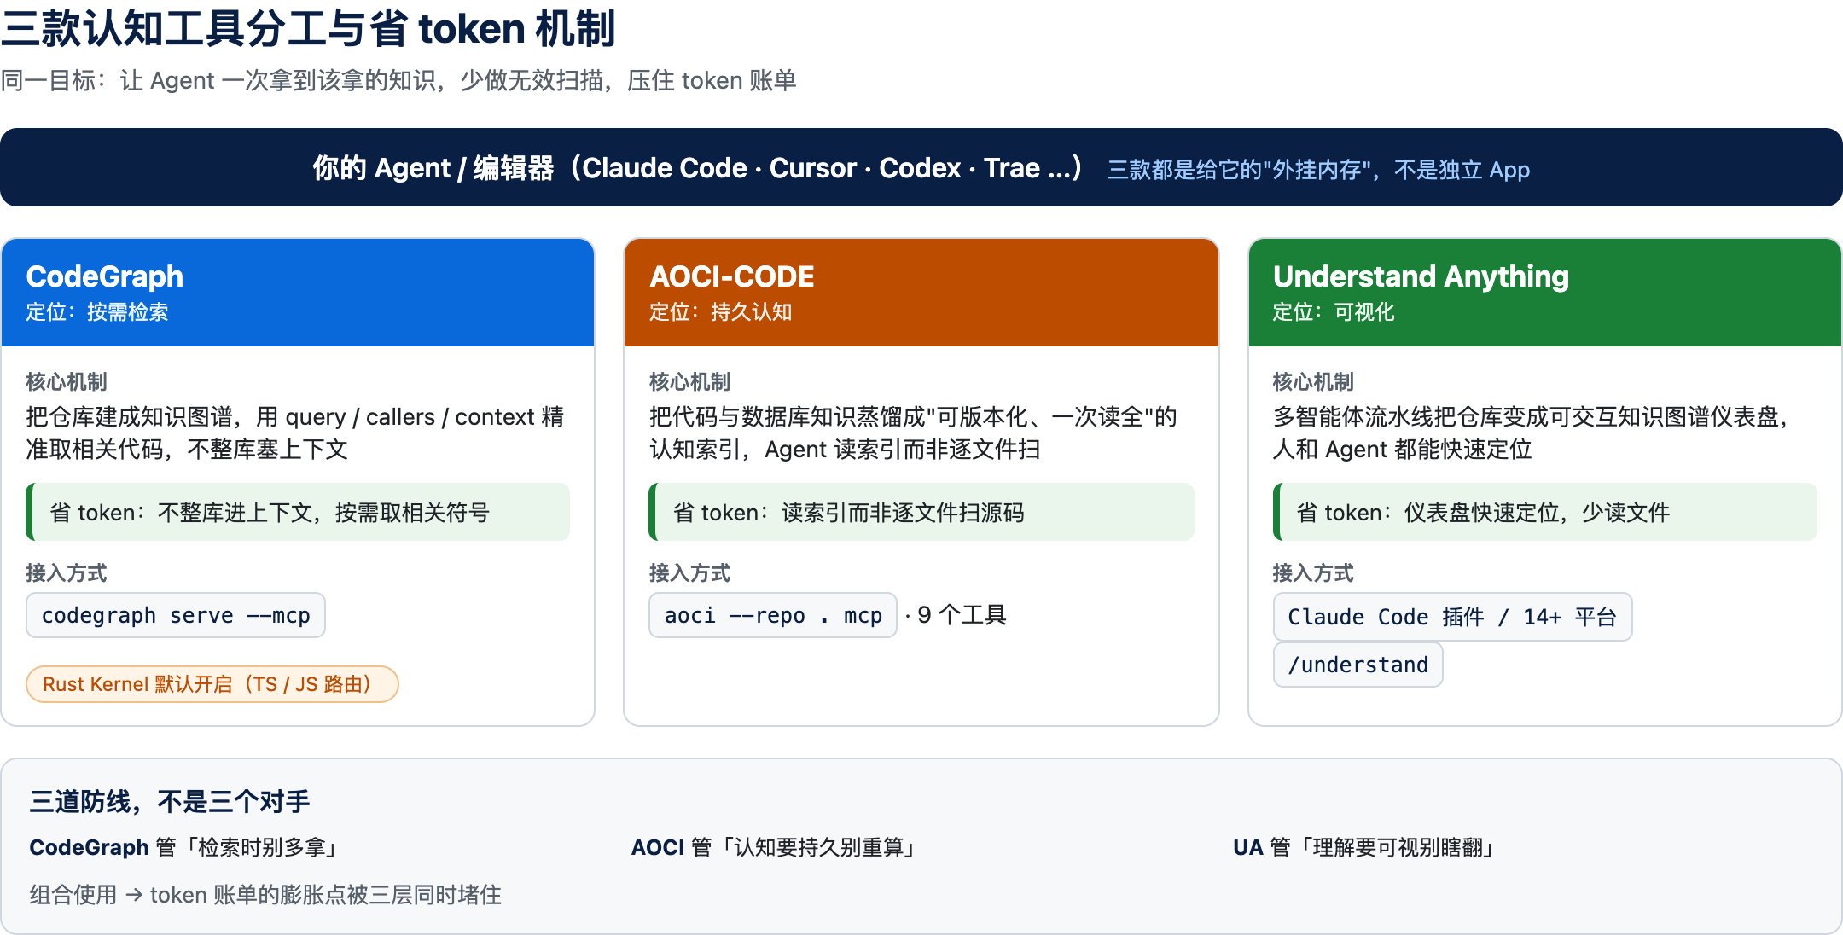Select CodeGraph description starting 把仓库建成知识图谱
Screen dimensions: 1843x935
click(x=295, y=433)
